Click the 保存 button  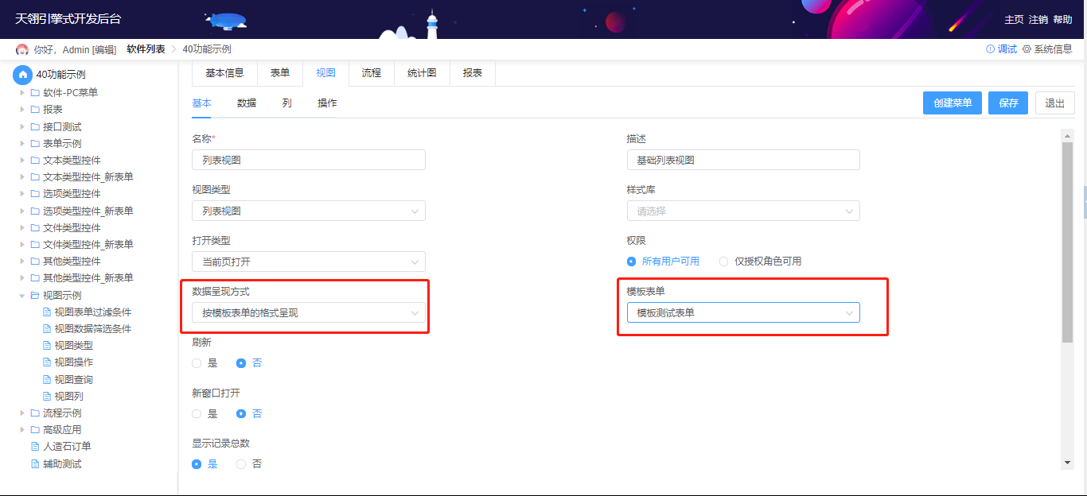(1008, 103)
